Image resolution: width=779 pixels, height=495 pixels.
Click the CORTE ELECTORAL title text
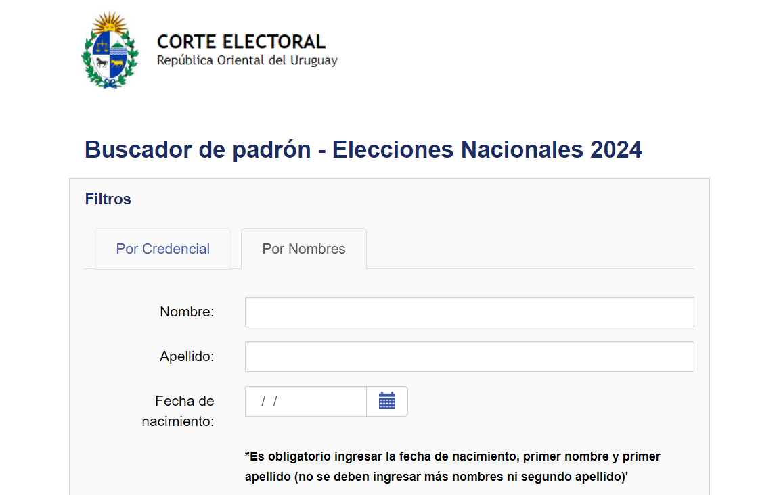point(241,42)
